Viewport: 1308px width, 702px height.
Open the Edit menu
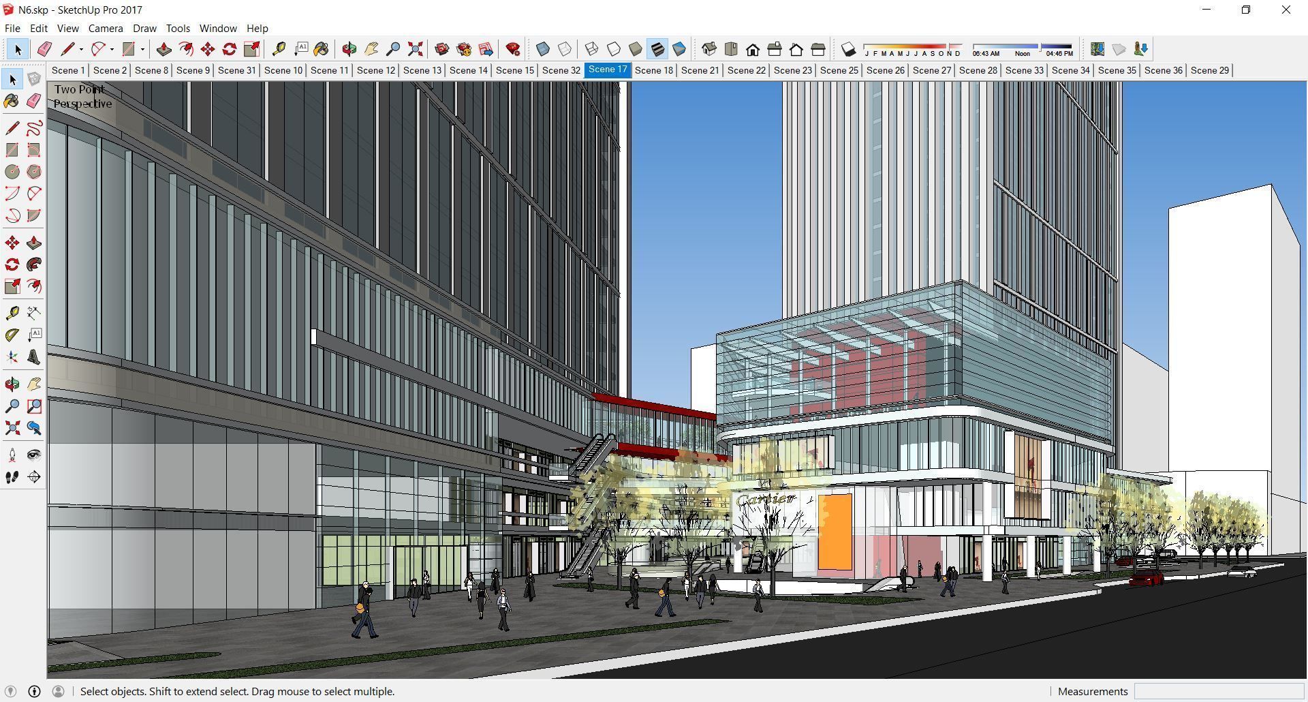coord(39,28)
